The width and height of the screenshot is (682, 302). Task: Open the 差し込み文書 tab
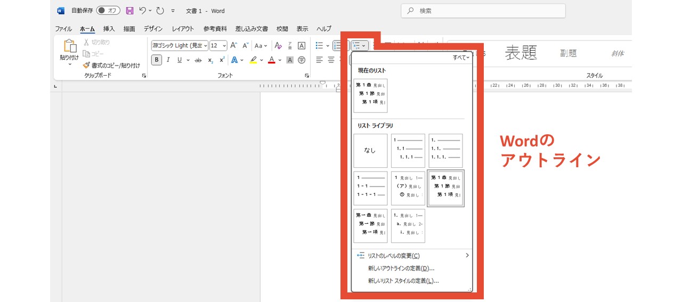(251, 29)
